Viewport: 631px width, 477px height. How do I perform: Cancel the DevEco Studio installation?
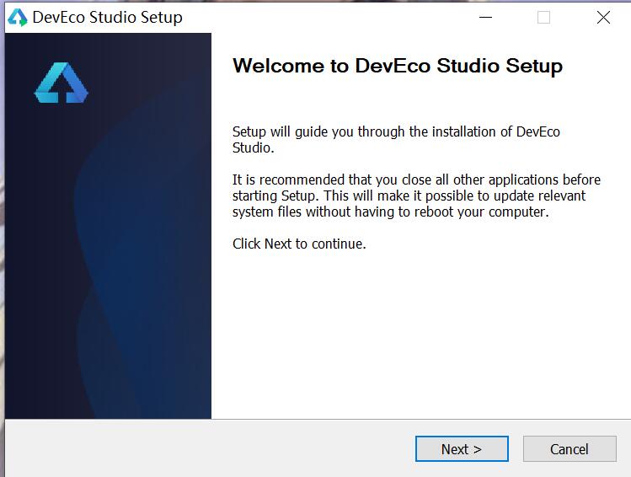pos(569,449)
